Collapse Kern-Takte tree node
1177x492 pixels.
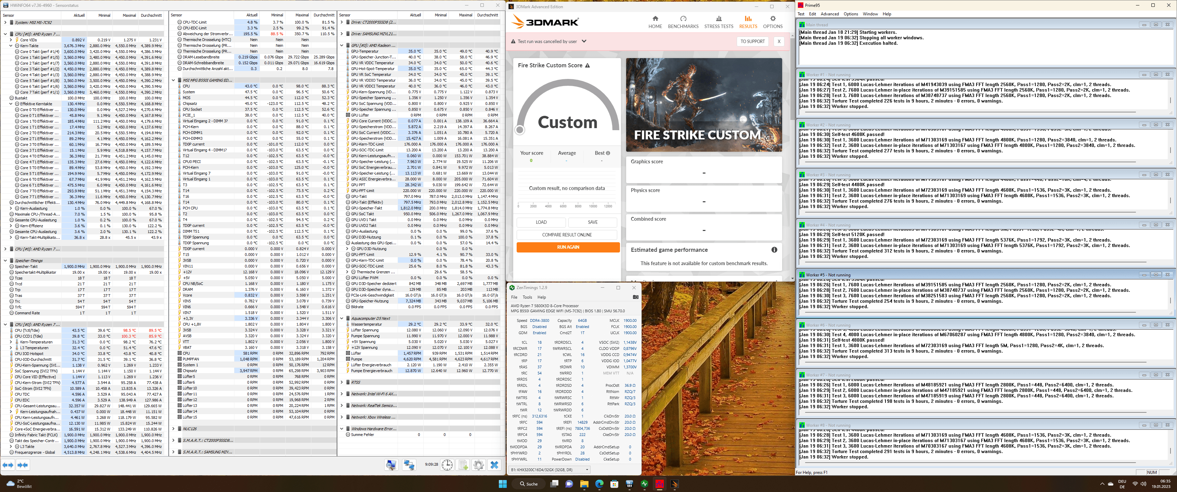click(x=11, y=46)
